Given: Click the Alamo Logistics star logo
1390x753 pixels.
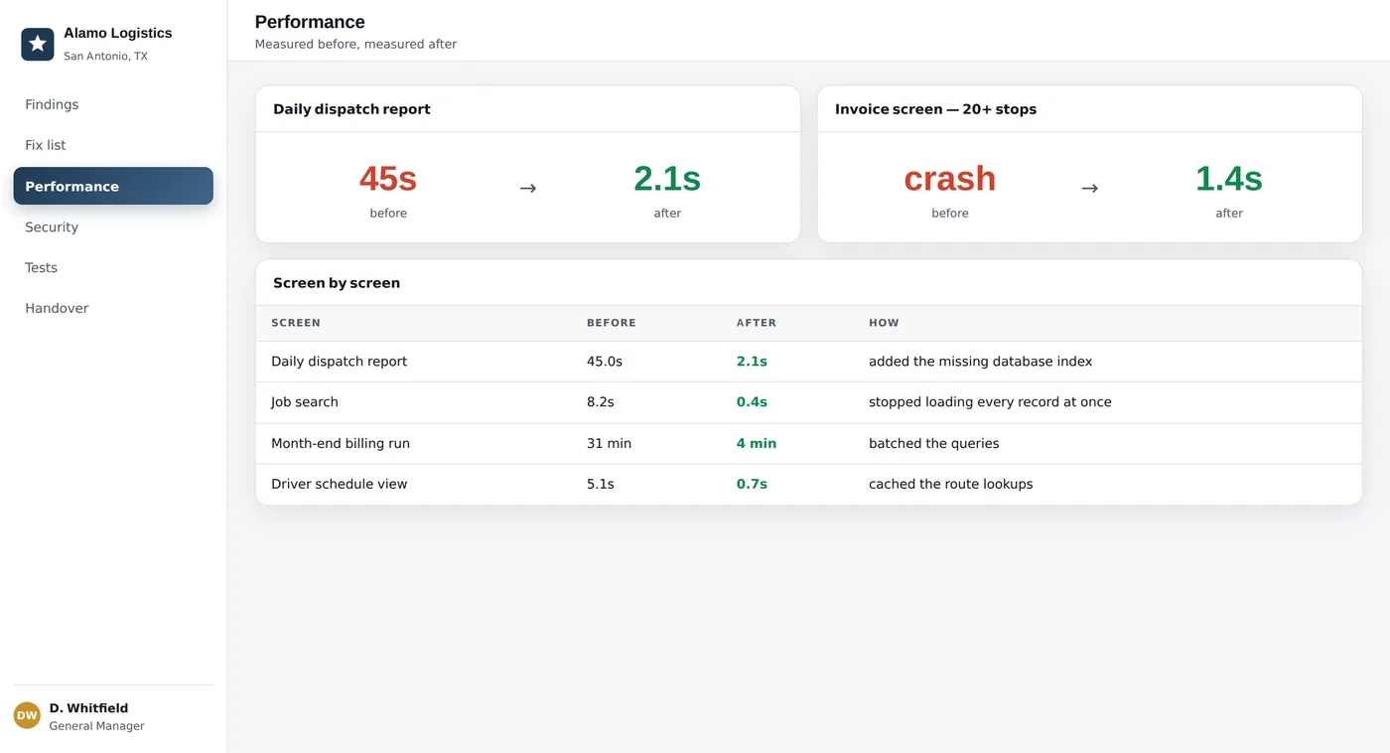Looking at the screenshot, I should (38, 44).
